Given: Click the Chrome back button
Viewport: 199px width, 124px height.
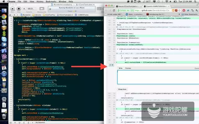Looking at the screenshot, I should 106,10.
